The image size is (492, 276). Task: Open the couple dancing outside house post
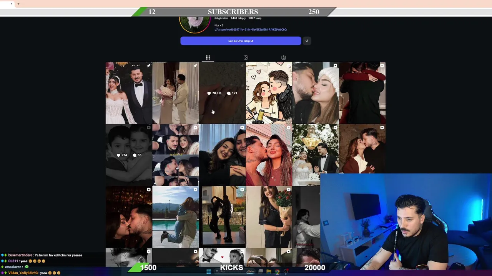[x=222, y=217]
